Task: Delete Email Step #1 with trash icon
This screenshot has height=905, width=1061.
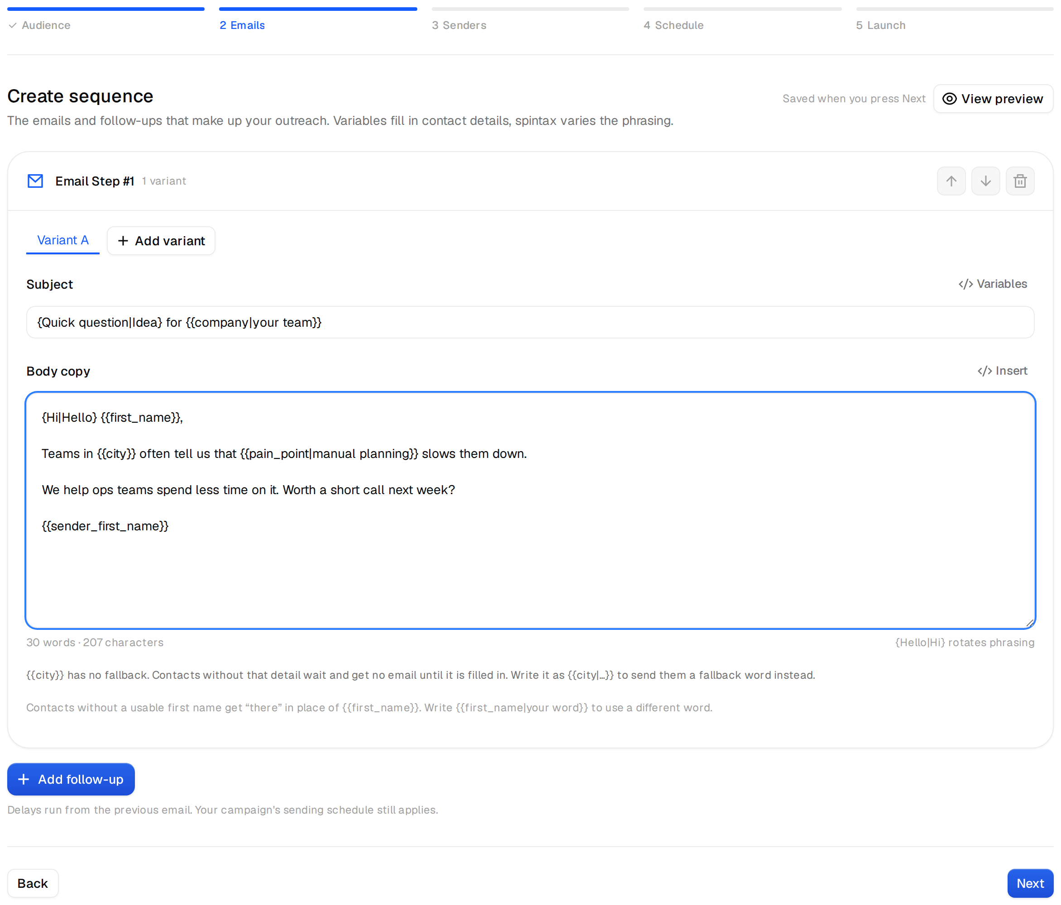Action: (1019, 181)
